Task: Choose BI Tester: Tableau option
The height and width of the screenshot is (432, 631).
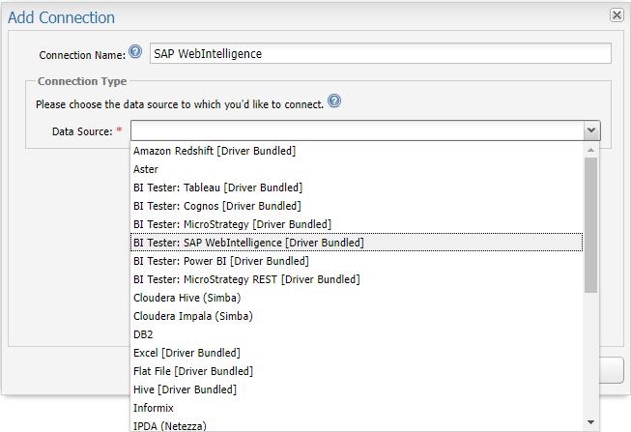Action: 357,187
